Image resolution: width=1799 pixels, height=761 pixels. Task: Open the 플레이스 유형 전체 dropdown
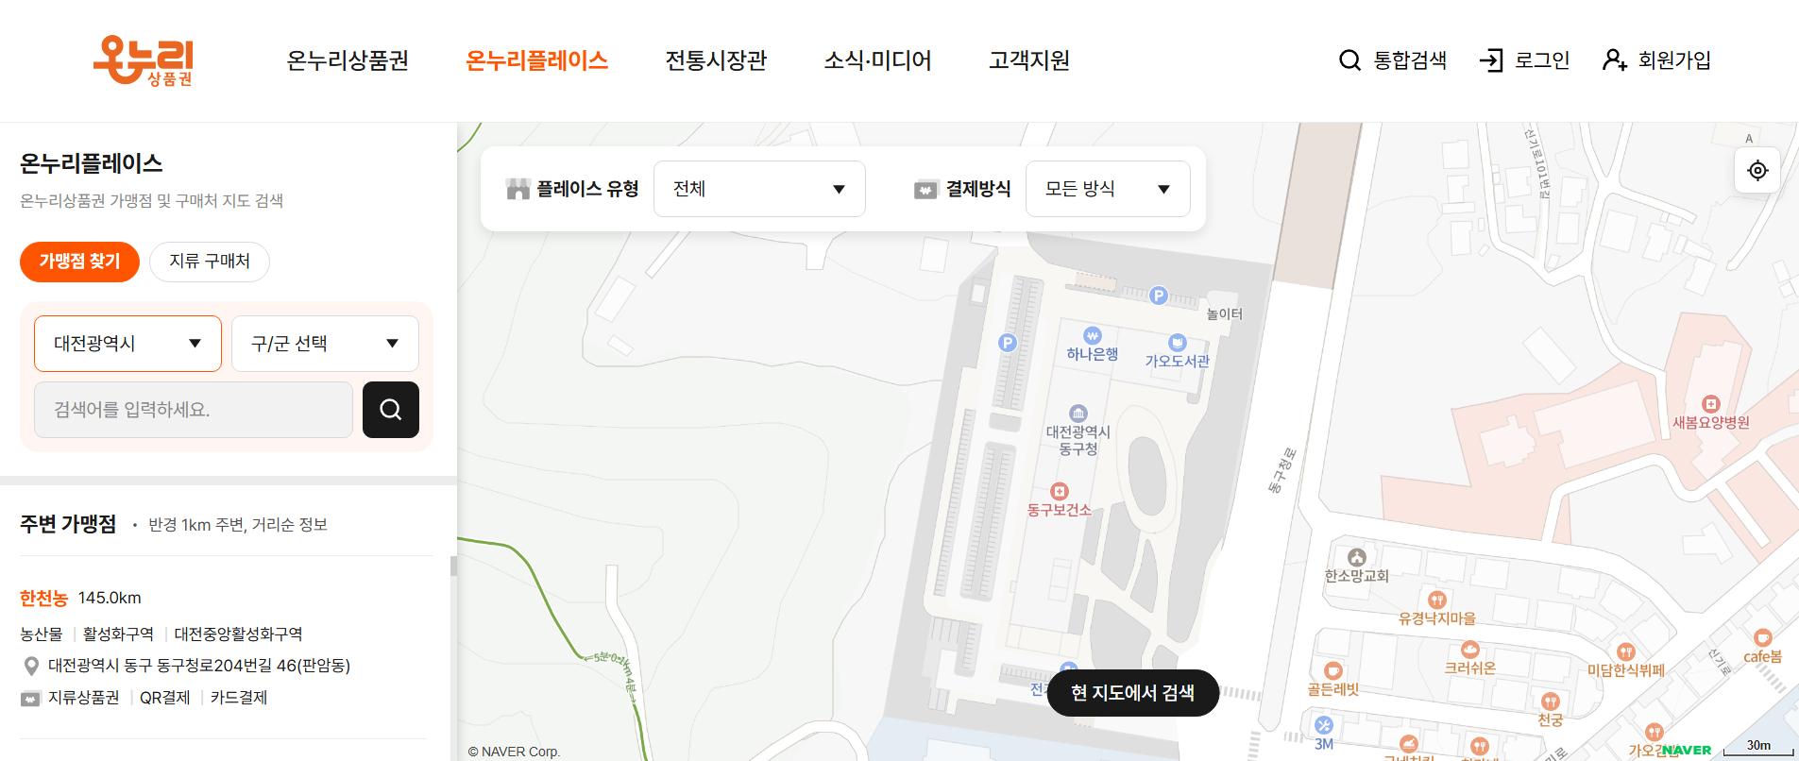tap(759, 189)
